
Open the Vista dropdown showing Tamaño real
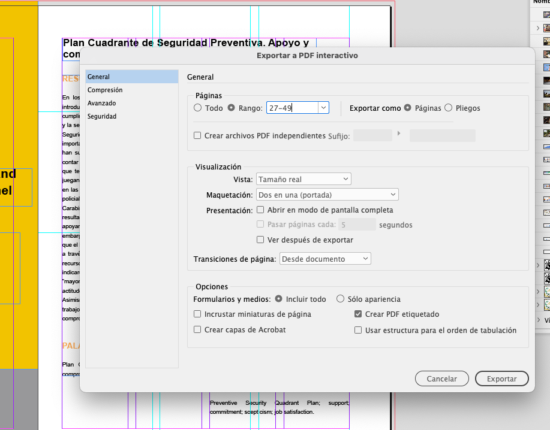303,179
